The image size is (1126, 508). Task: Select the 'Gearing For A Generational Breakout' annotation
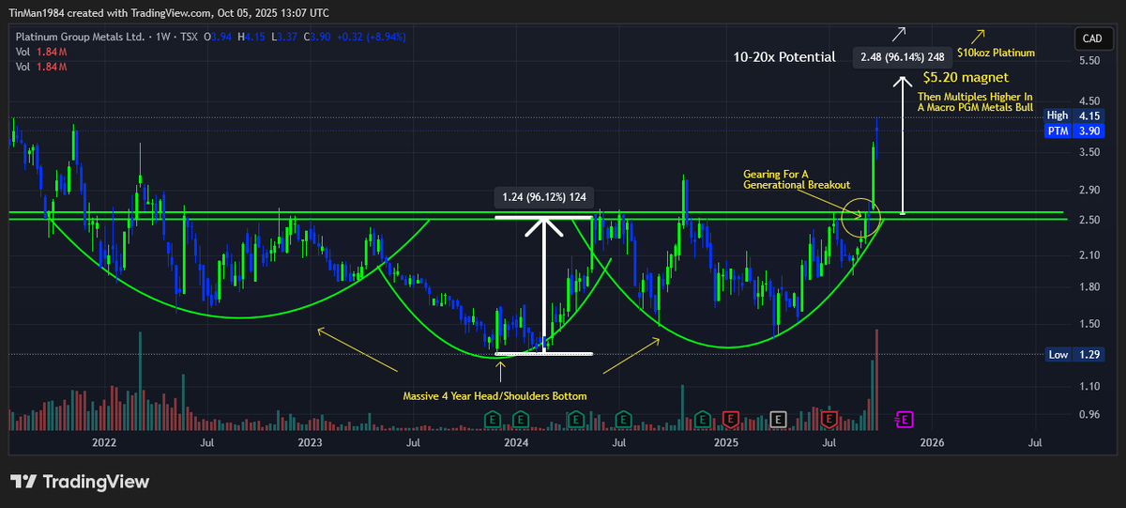(x=797, y=179)
